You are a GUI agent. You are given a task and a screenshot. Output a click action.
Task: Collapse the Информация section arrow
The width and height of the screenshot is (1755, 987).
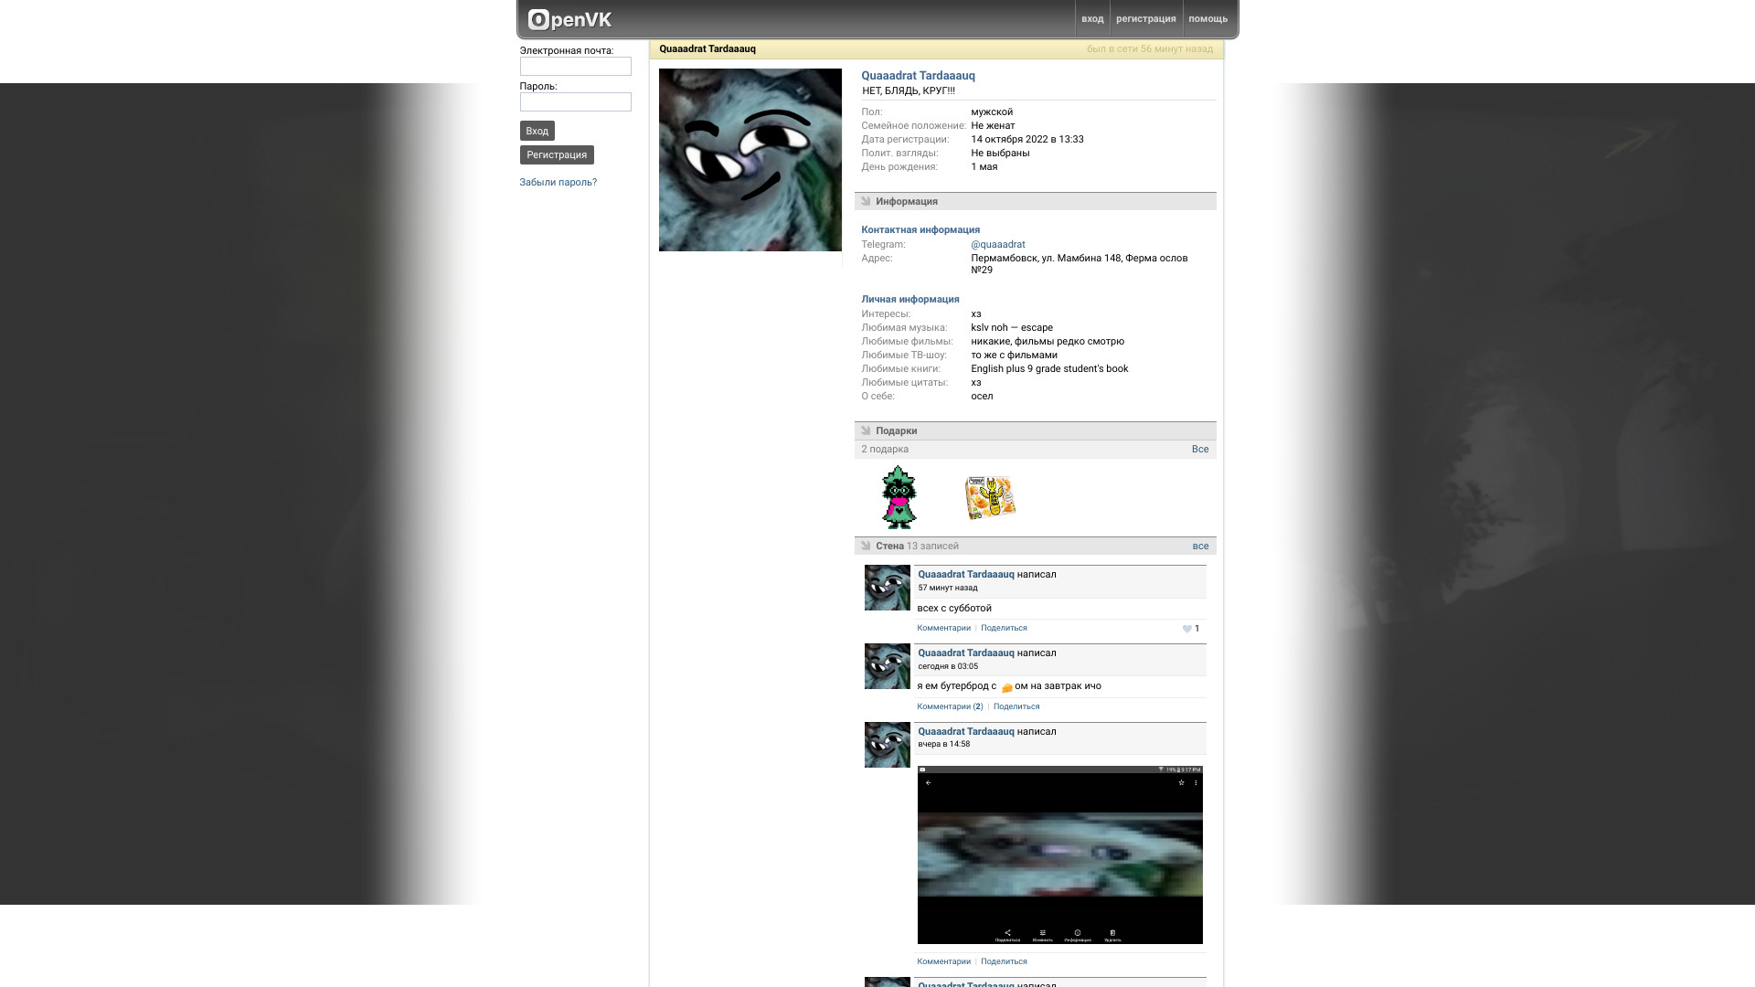point(866,201)
